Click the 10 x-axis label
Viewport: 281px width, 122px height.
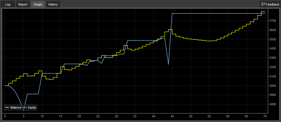(42, 116)
